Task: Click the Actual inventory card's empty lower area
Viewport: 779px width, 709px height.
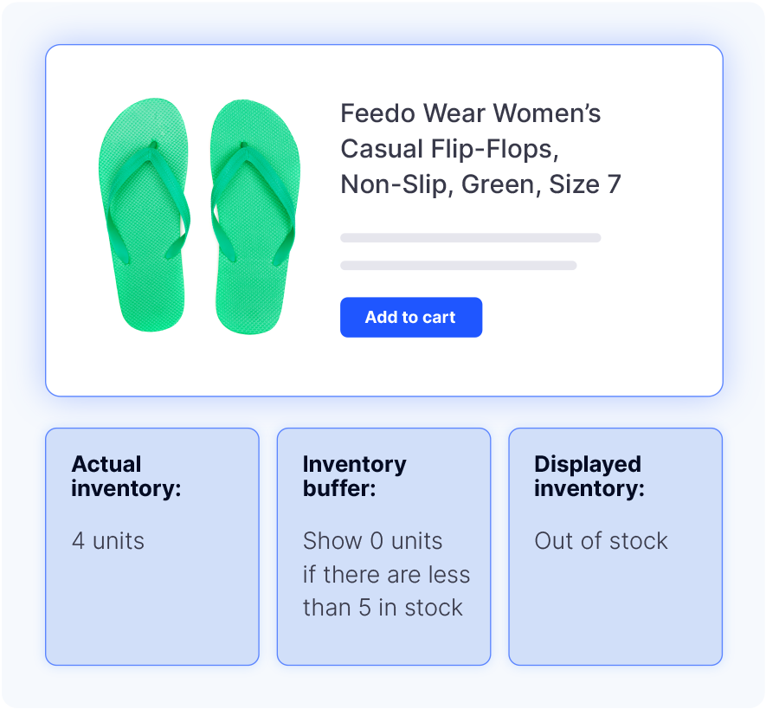Action: point(152,611)
